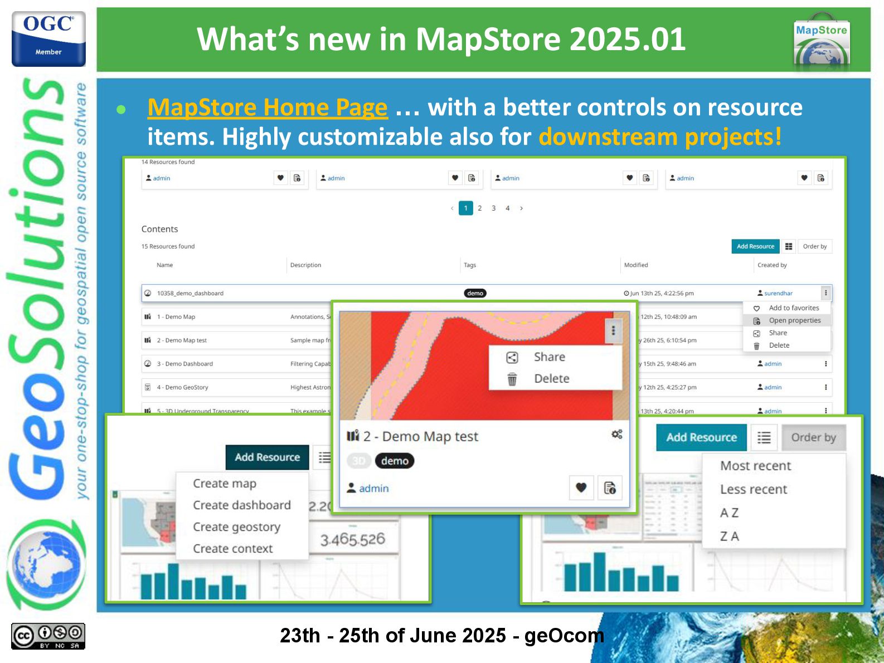884x663 pixels.
Task: Open the large Order by dropdown
Action: point(814,437)
